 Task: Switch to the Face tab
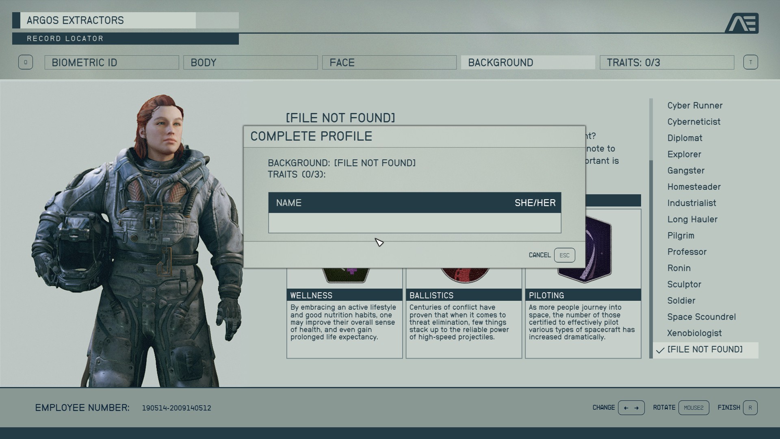(x=389, y=63)
